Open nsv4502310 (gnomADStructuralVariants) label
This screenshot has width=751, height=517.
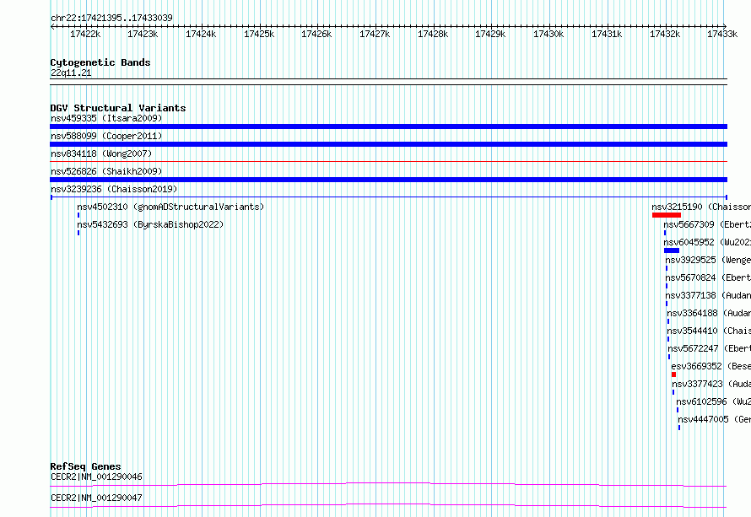(170, 207)
